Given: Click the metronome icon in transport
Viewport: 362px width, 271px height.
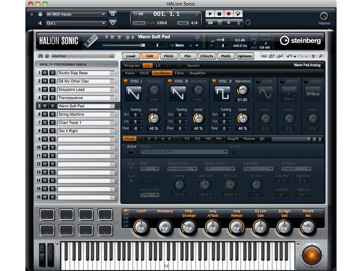Looking at the screenshot, I should pyautogui.click(x=239, y=23).
